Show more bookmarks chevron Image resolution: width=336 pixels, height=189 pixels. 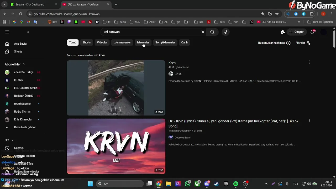[299, 22]
